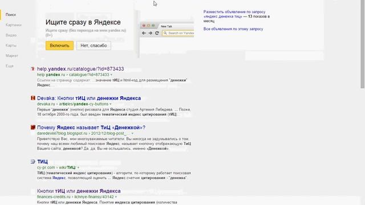
Task: Open Devaka: Кнопки тИЦ result title
Action: (x=89, y=98)
